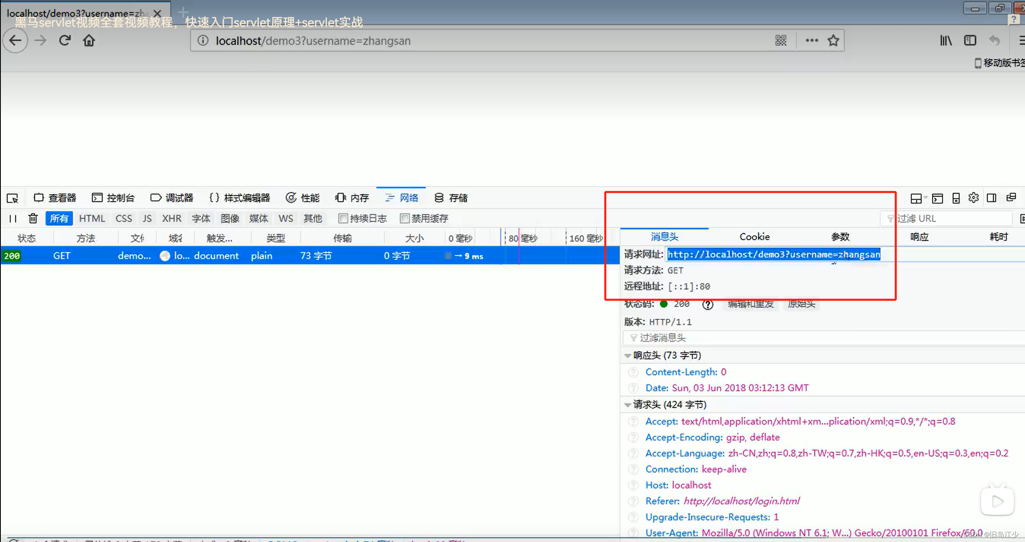Open page actions three-dots menu
Screen dimensions: 1025x542
coord(811,41)
